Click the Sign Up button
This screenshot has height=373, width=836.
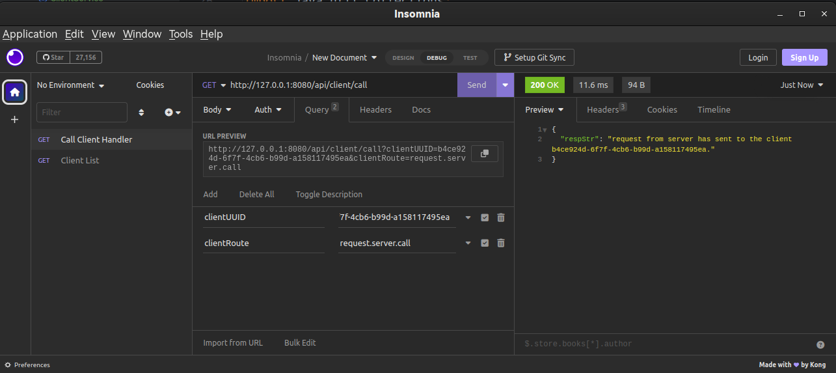(805, 57)
